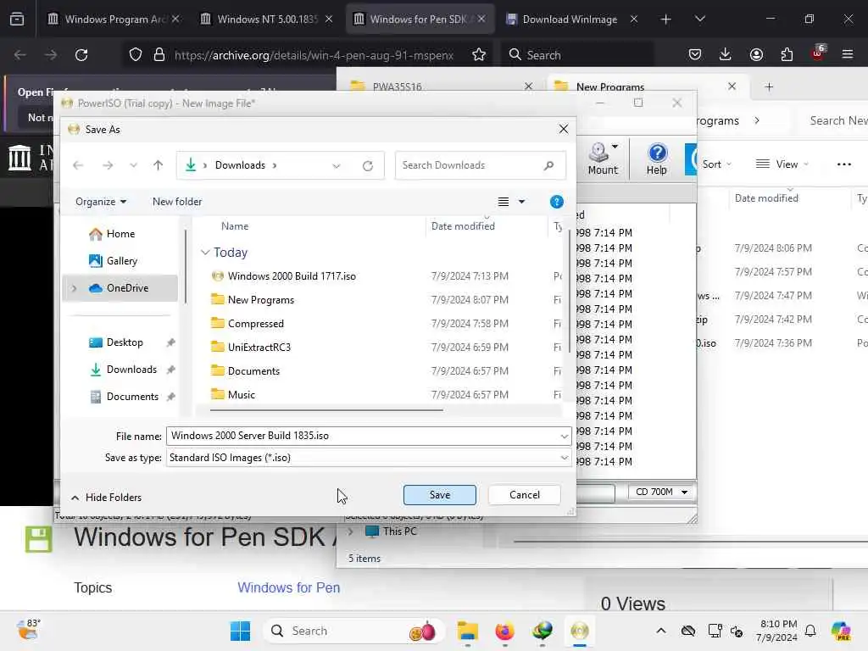Click the Firefox reload page icon
The height and width of the screenshot is (651, 868).
[x=81, y=55]
